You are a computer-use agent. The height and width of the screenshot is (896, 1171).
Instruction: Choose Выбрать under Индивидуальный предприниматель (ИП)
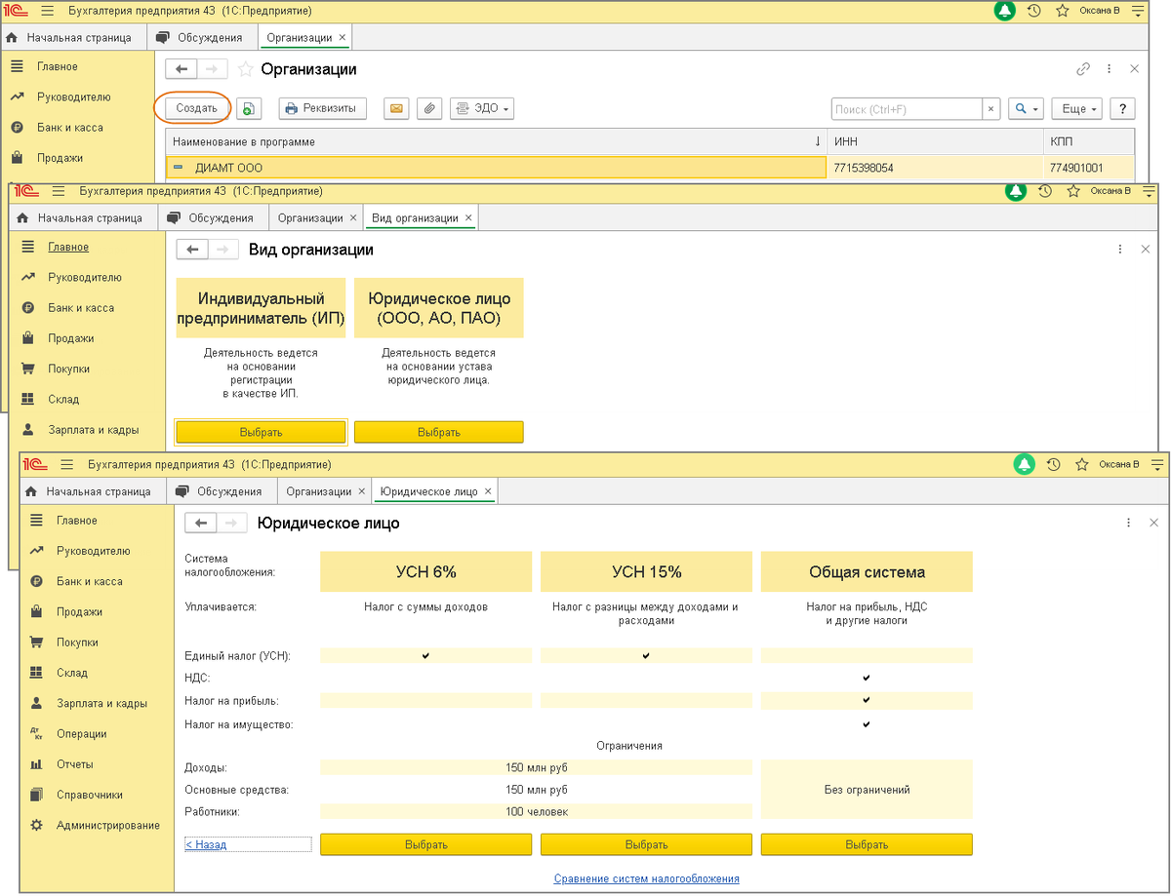pos(261,432)
